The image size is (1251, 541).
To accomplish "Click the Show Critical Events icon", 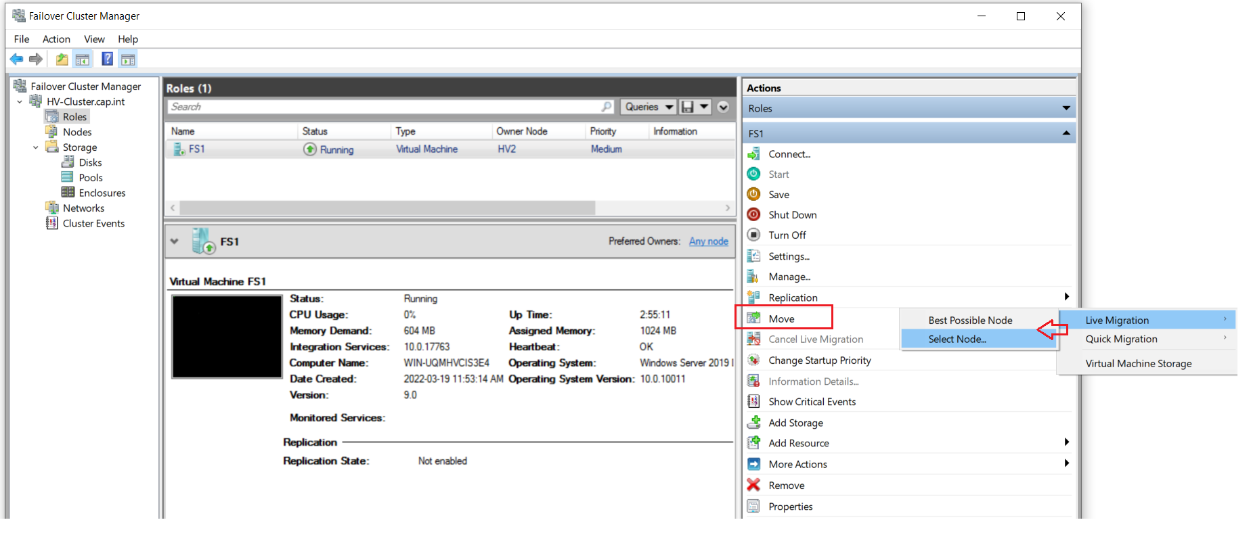I will coord(753,402).
